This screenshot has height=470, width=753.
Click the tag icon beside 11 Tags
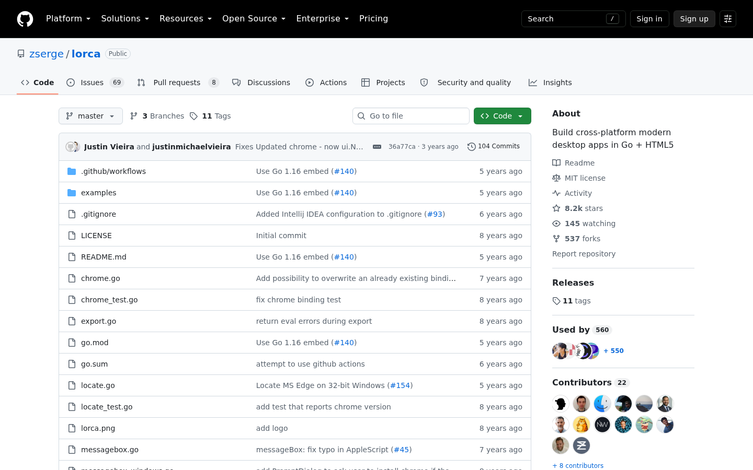click(193, 116)
